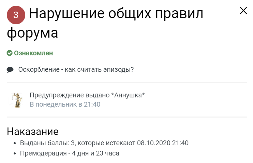The width and height of the screenshot is (253, 163).
Task: Click the 'Нарушение общих правил' title
Action: pyautogui.click(x=116, y=14)
